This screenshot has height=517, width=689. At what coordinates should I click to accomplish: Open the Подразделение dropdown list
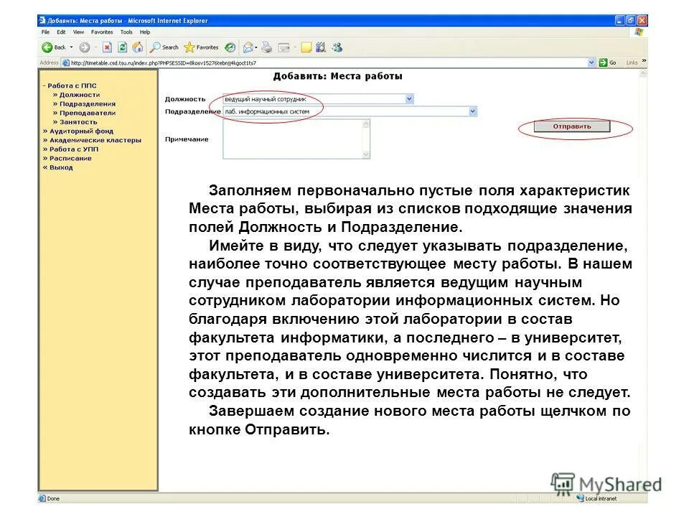350,112
